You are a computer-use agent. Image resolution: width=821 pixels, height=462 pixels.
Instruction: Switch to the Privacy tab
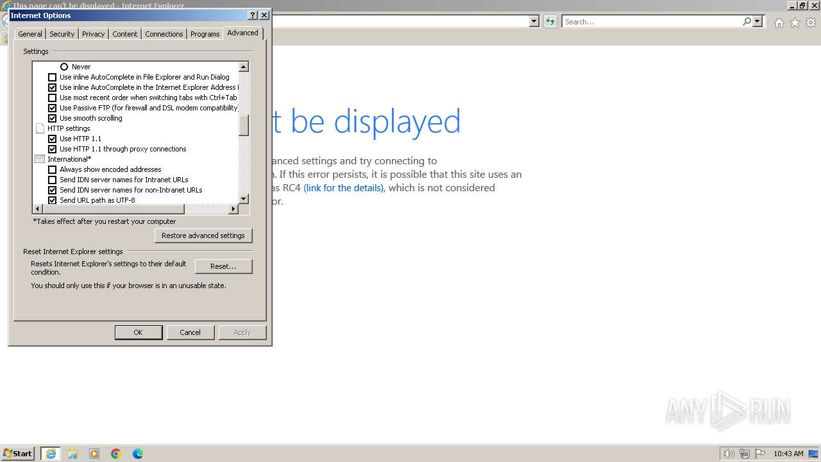coord(93,34)
